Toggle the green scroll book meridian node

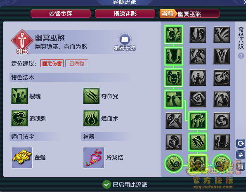click(x=198, y=142)
